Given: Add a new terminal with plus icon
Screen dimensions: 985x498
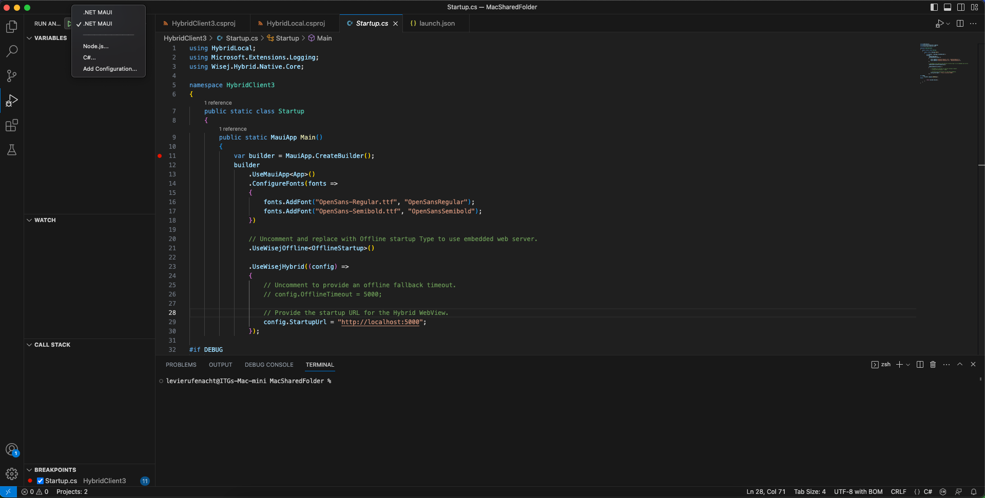Looking at the screenshot, I should tap(899, 365).
